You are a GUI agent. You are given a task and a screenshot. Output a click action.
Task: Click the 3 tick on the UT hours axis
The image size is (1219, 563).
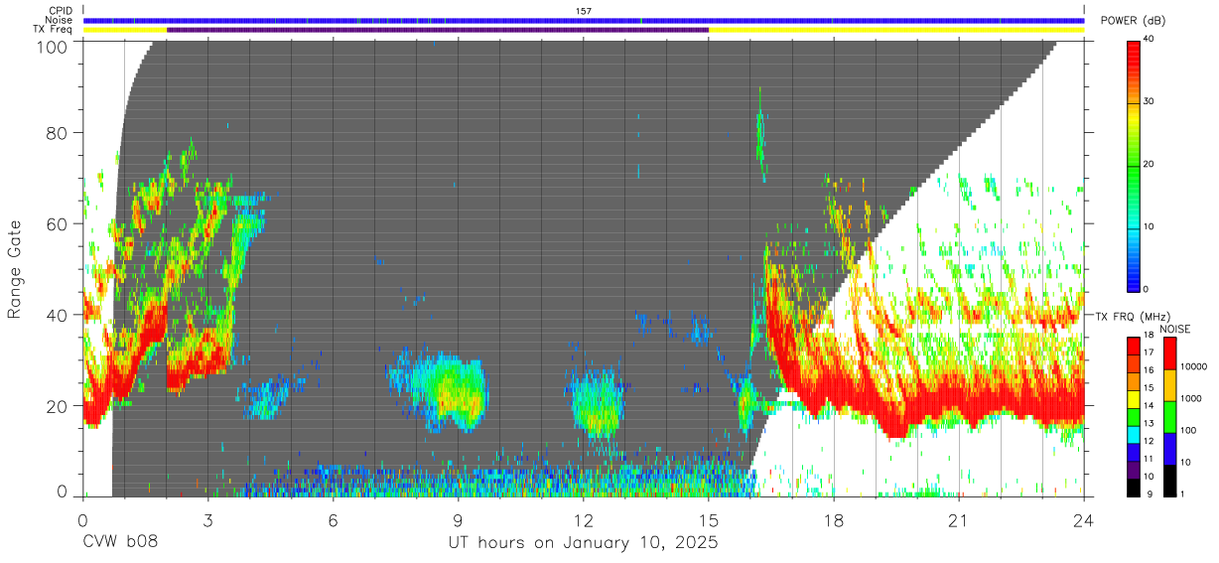point(208,520)
